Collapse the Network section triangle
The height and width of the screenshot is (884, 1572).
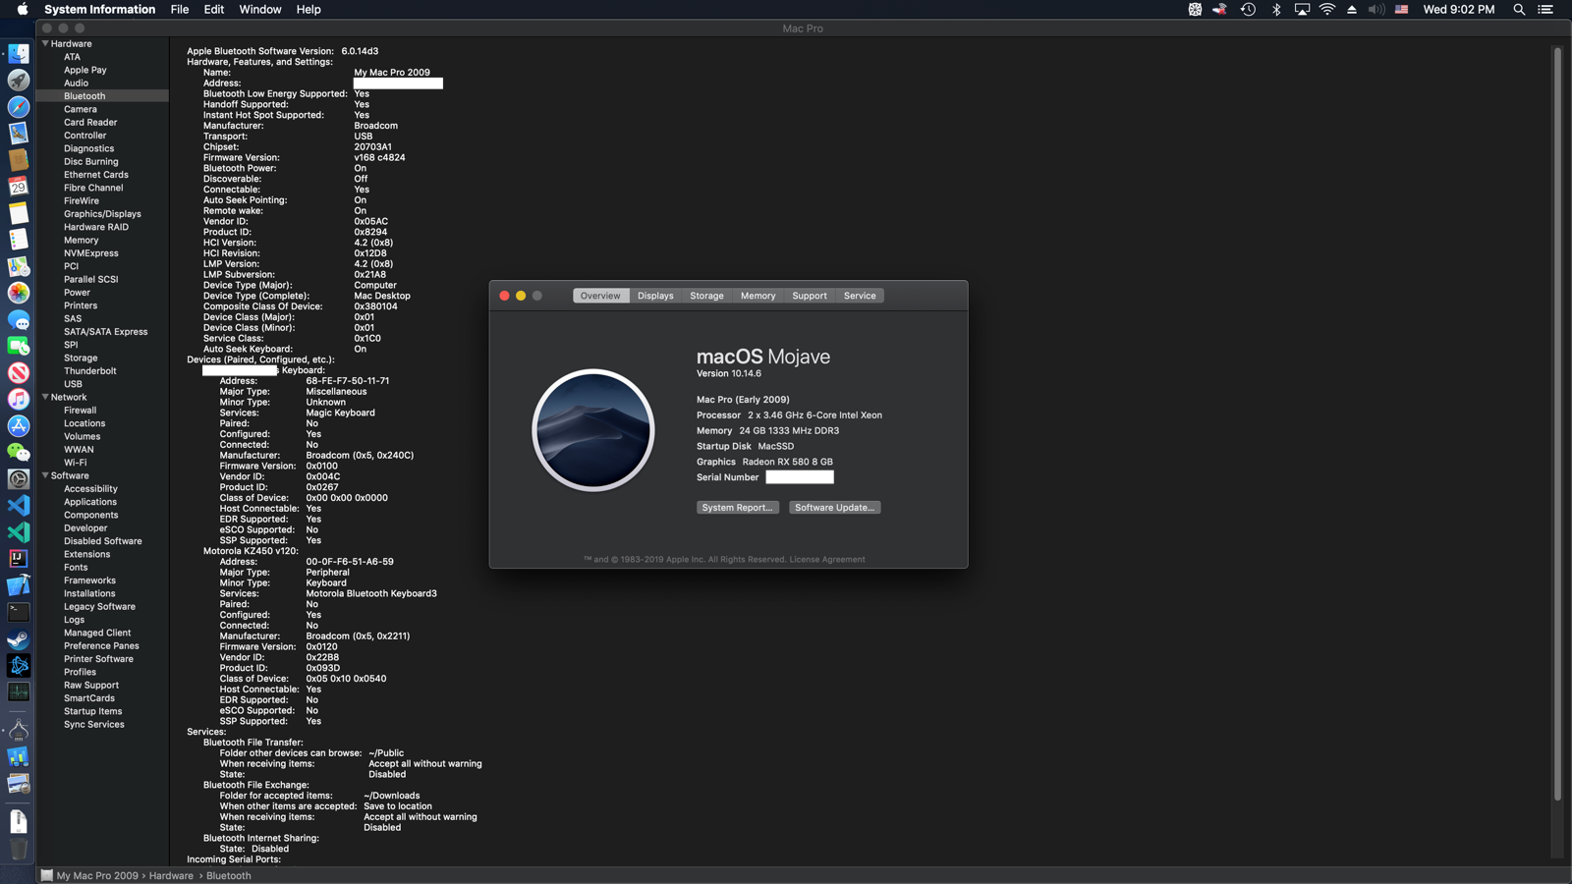[x=45, y=397]
